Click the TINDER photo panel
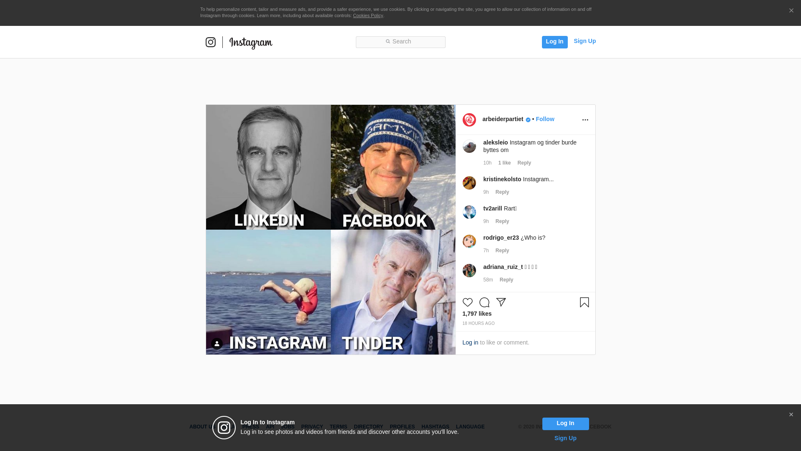The image size is (801, 451). [x=393, y=292]
